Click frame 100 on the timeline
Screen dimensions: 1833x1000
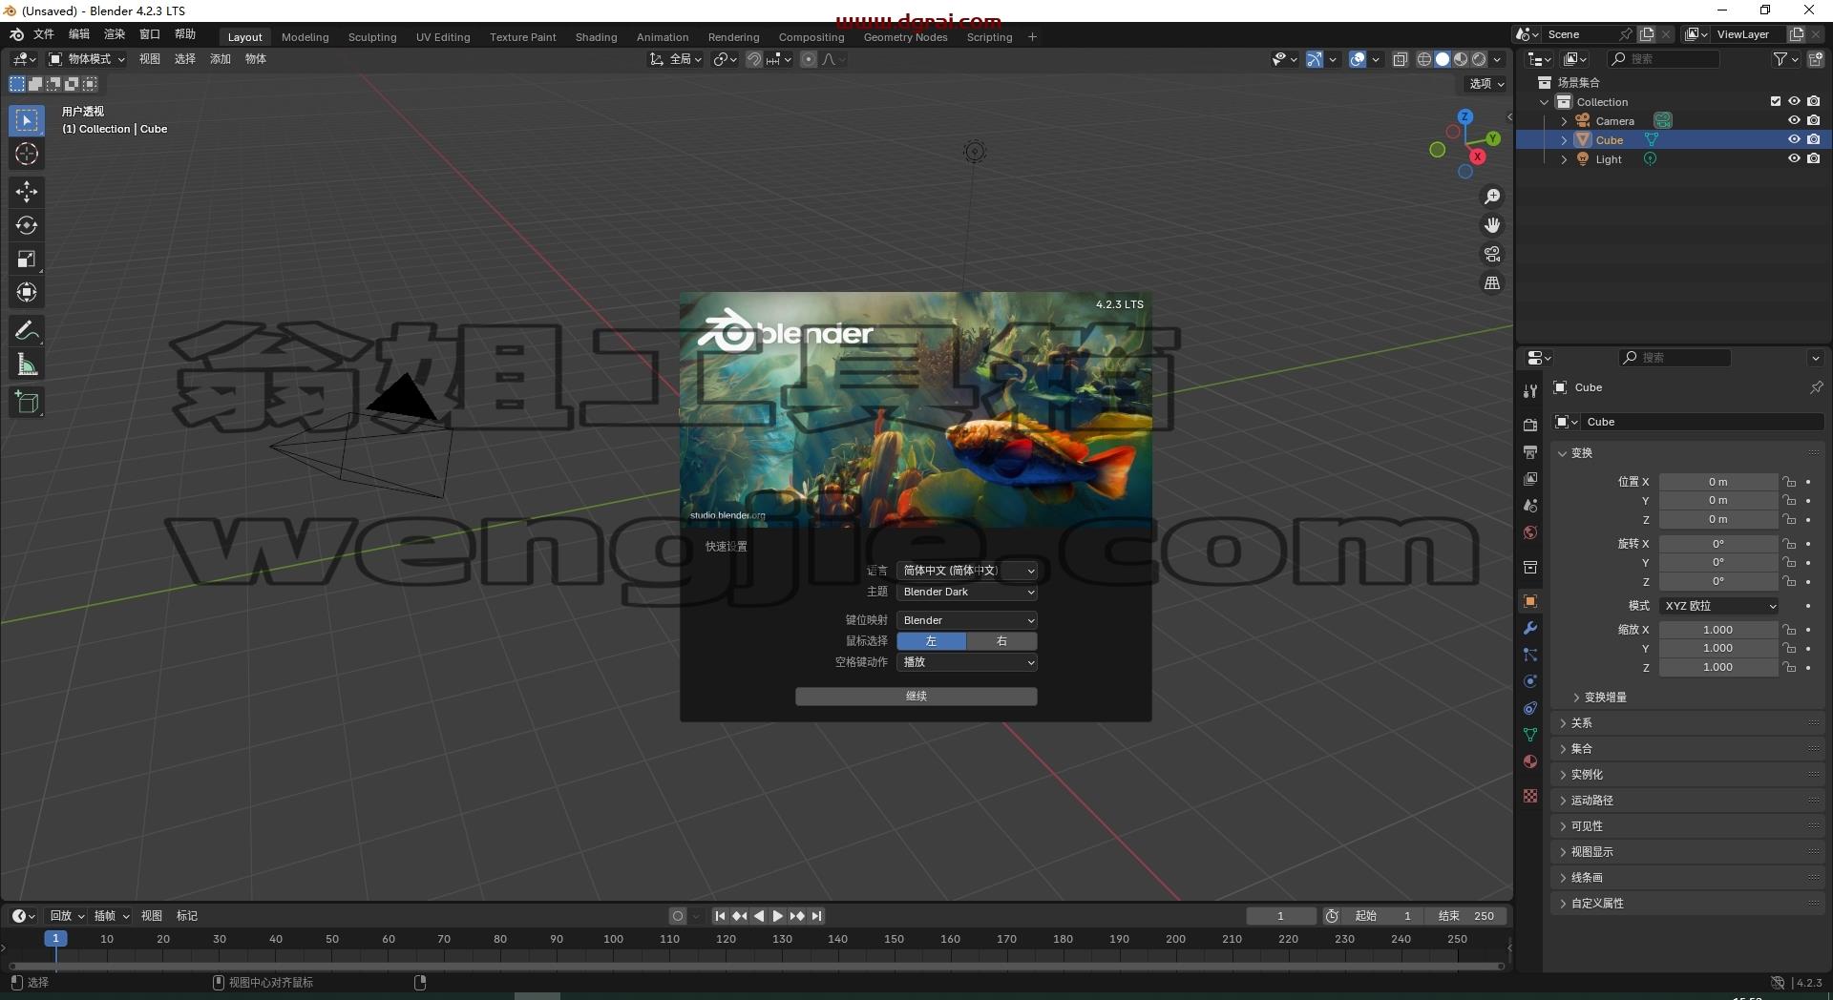click(x=613, y=940)
